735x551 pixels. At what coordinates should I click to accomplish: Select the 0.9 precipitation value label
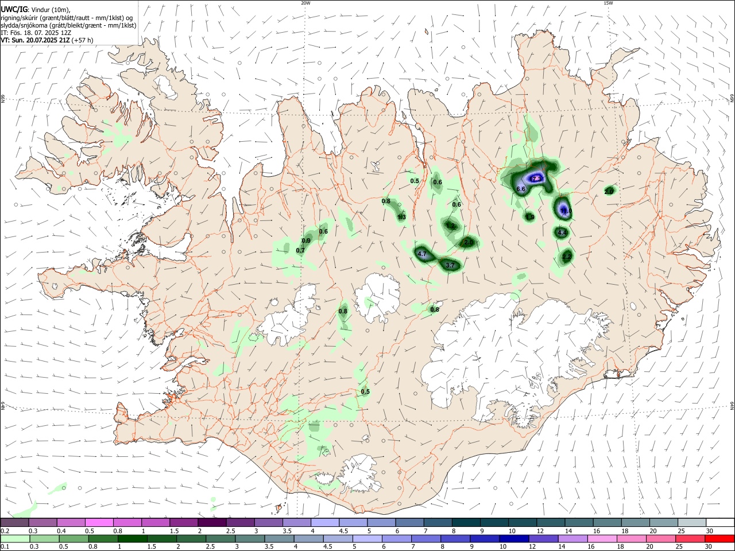click(x=306, y=240)
